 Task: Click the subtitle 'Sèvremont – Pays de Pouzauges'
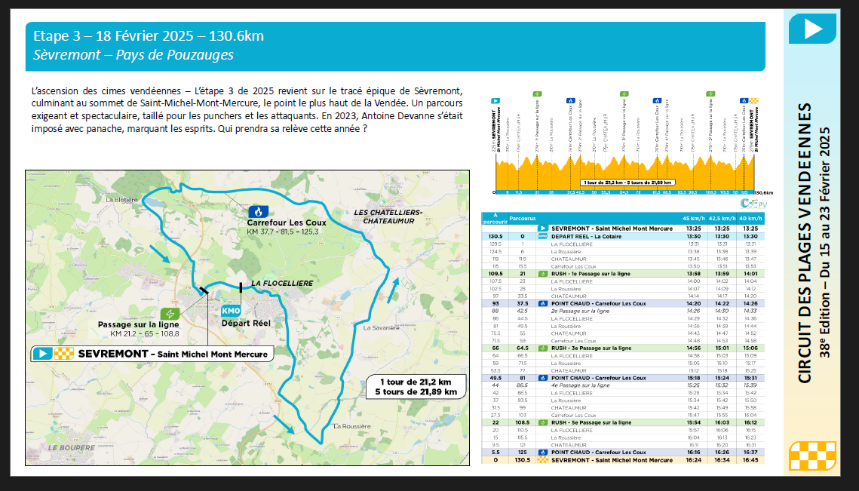pyautogui.click(x=133, y=55)
